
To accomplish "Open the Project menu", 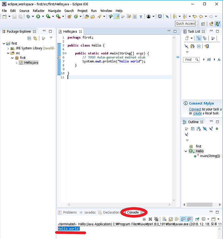I will click(82, 11).
